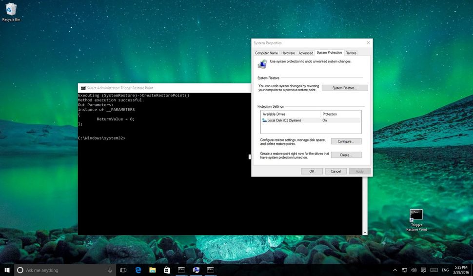Close the System Properties dialog

pos(368,43)
